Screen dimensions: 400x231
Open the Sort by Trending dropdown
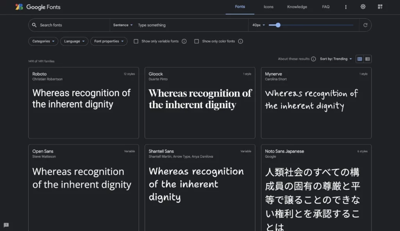(x=336, y=59)
